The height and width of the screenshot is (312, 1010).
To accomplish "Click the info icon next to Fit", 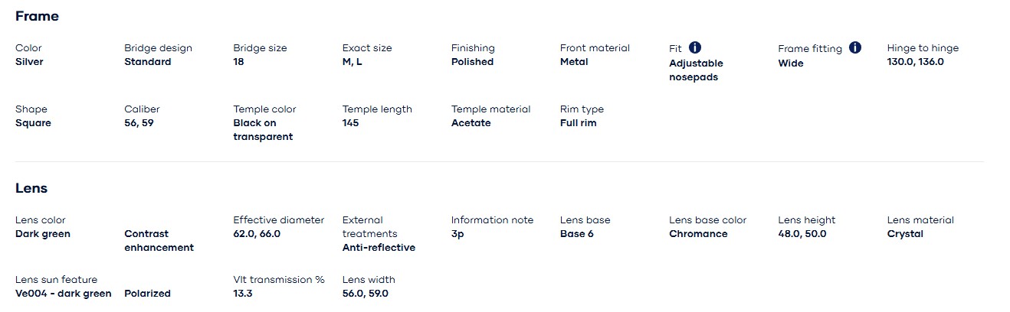I will tap(695, 47).
